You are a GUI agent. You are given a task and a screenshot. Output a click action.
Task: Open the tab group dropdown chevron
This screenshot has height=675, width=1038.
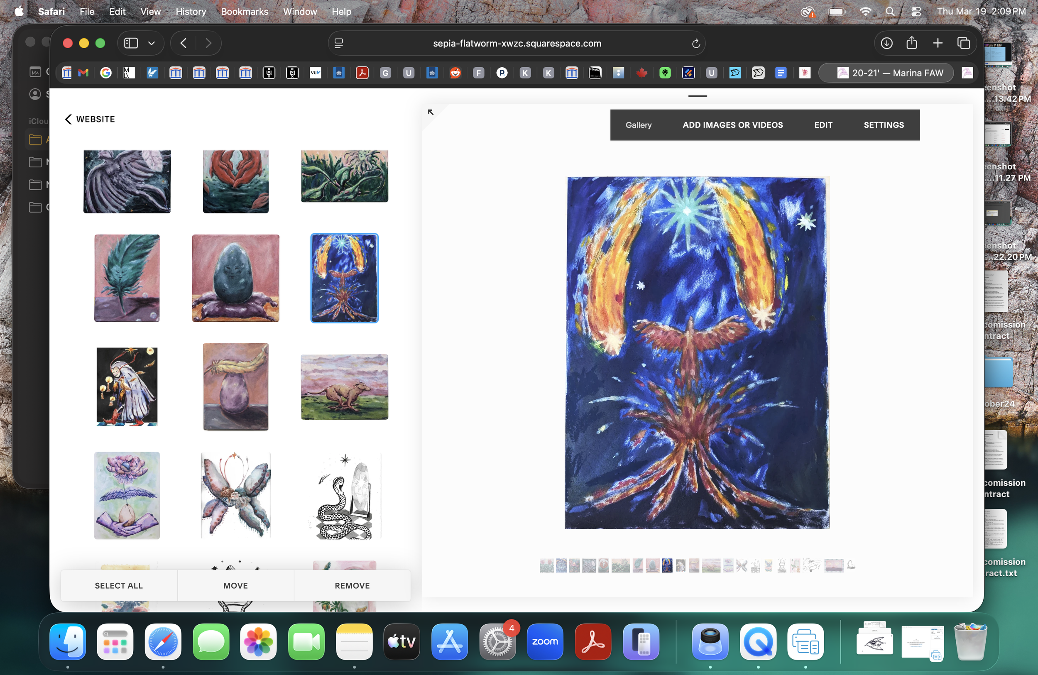click(x=151, y=43)
